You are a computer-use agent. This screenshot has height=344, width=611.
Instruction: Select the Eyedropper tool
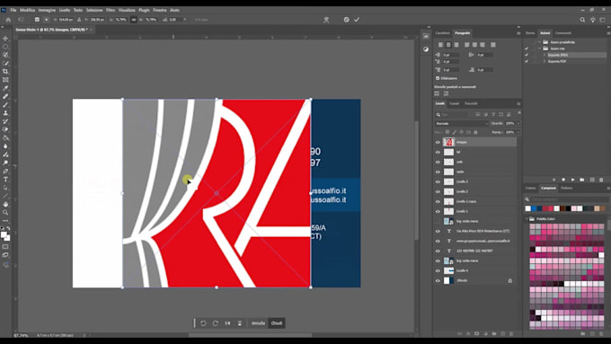(x=5, y=88)
